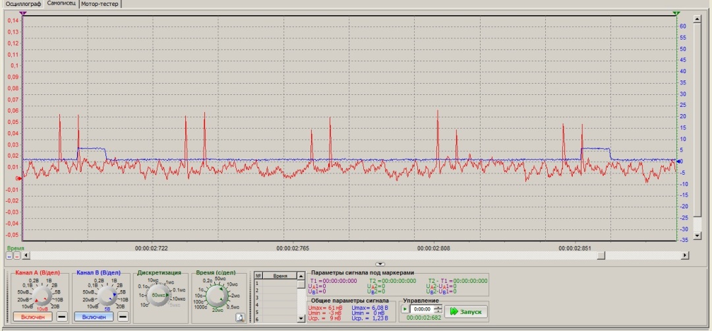Open the Мотор-тестер tab
Image resolution: width=712 pixels, height=331 pixels.
pos(100,4)
